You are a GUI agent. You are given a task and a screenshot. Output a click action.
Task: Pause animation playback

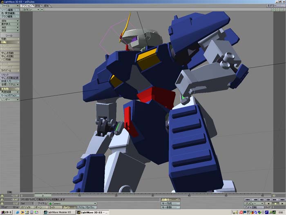(275, 204)
